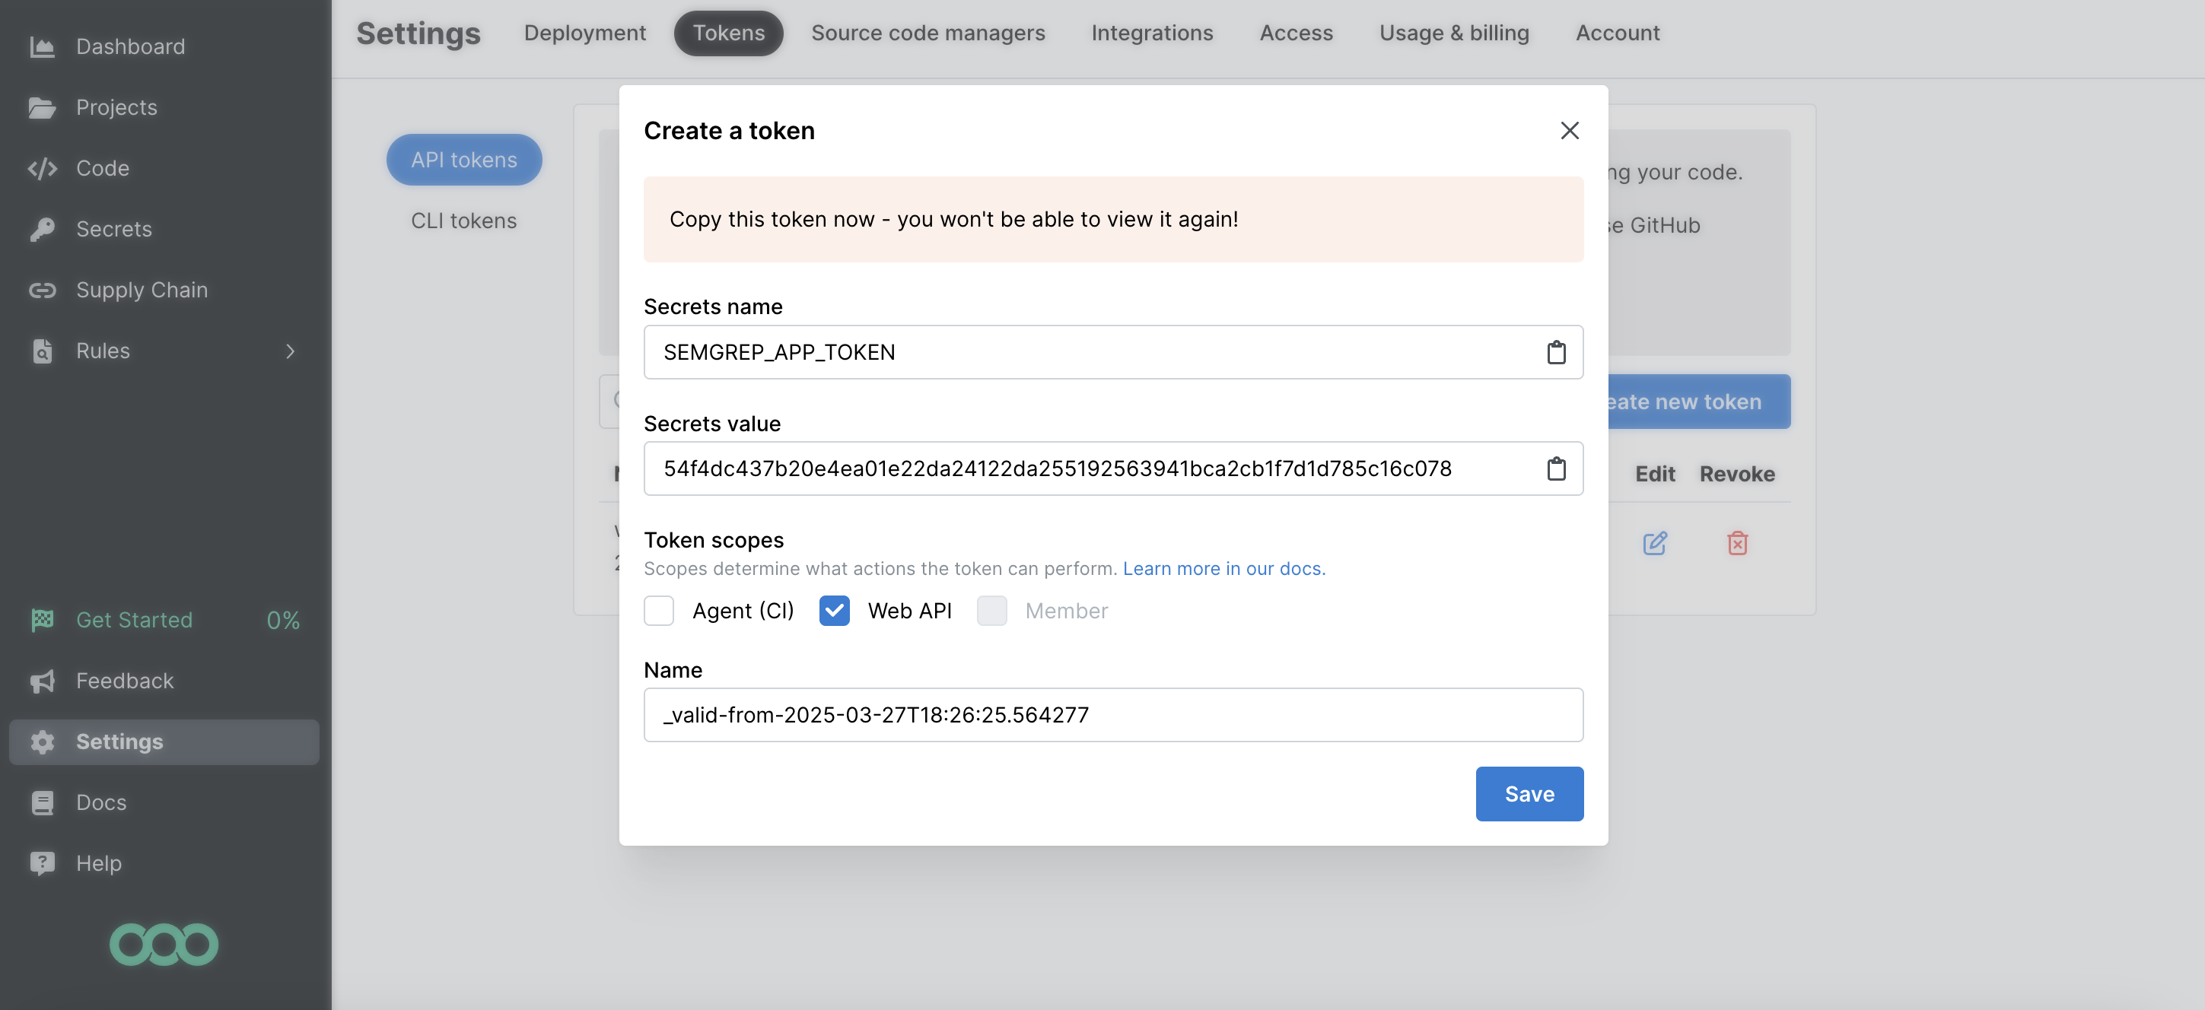Select CLI tokens in the side menu

[463, 221]
